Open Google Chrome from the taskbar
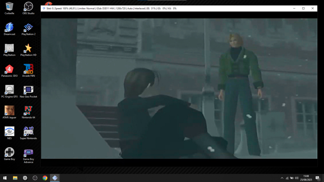This screenshot has height=182, width=324. pyautogui.click(x=45, y=178)
